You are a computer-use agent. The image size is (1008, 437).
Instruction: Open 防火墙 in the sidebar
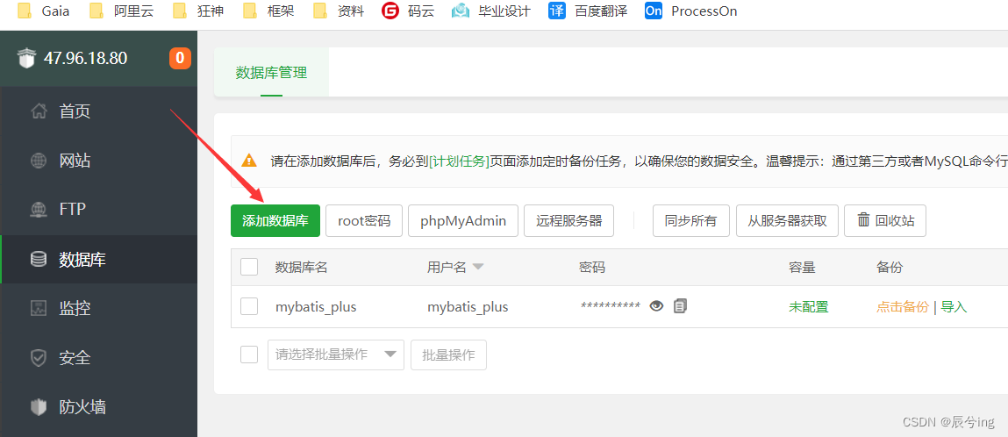coord(99,407)
